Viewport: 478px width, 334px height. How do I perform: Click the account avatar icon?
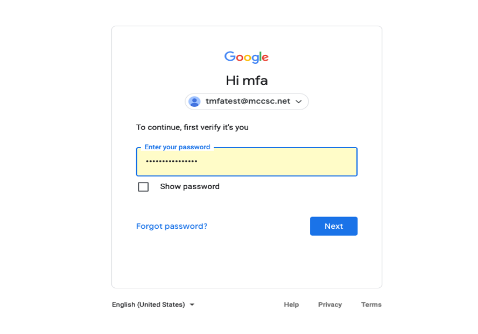194,101
